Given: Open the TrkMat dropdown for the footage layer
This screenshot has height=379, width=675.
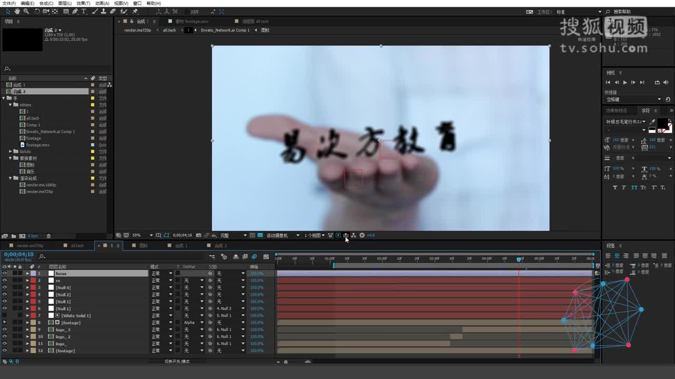Looking at the screenshot, I should click(193, 322).
